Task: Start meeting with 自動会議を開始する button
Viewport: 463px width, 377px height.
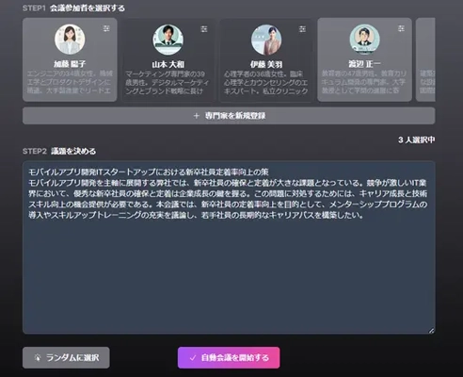Action: click(x=229, y=357)
